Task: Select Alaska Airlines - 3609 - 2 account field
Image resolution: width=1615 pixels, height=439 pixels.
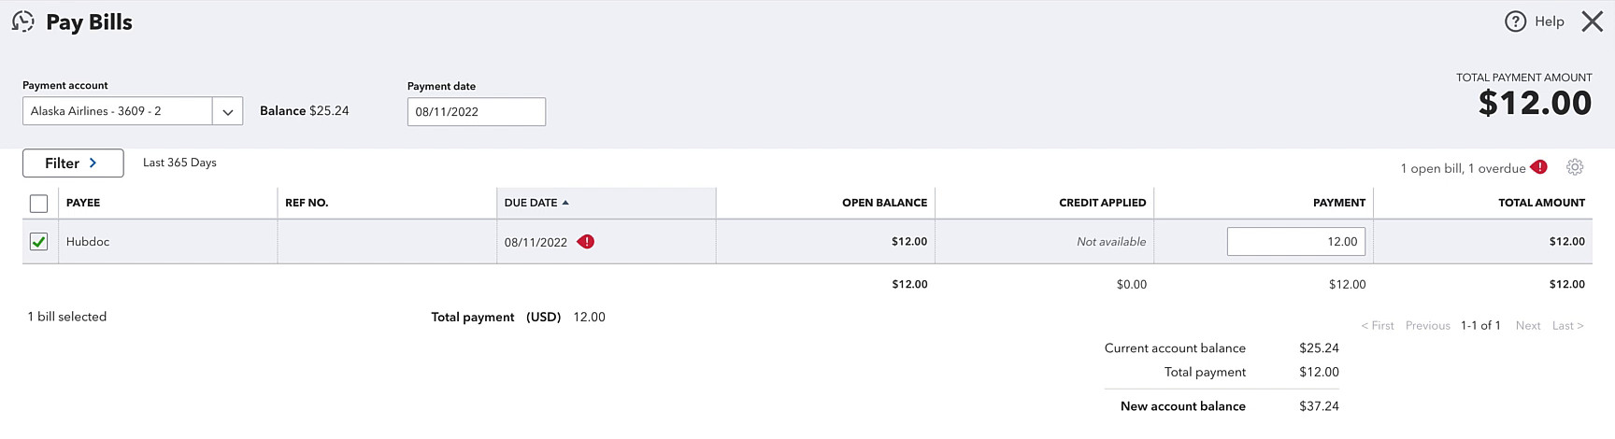Action: point(118,111)
